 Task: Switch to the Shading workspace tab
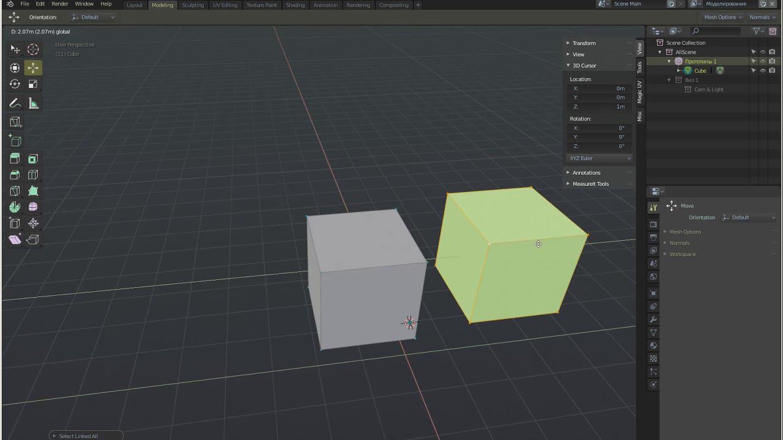pos(295,5)
